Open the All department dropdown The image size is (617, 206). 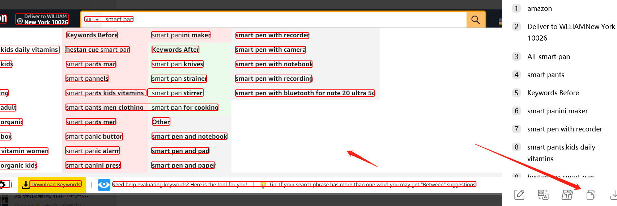coord(92,20)
